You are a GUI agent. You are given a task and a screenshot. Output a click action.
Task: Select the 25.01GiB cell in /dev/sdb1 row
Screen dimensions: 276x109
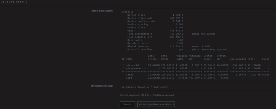point(154,65)
